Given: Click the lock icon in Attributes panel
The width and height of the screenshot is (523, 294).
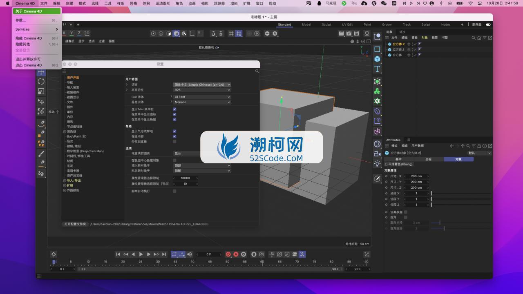Looking at the screenshot, I should click(478, 146).
